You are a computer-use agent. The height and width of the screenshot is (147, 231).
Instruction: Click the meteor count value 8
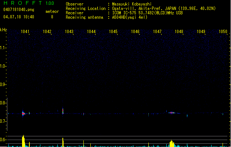[52, 17]
